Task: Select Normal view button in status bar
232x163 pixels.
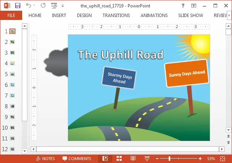Action: pos(105,159)
